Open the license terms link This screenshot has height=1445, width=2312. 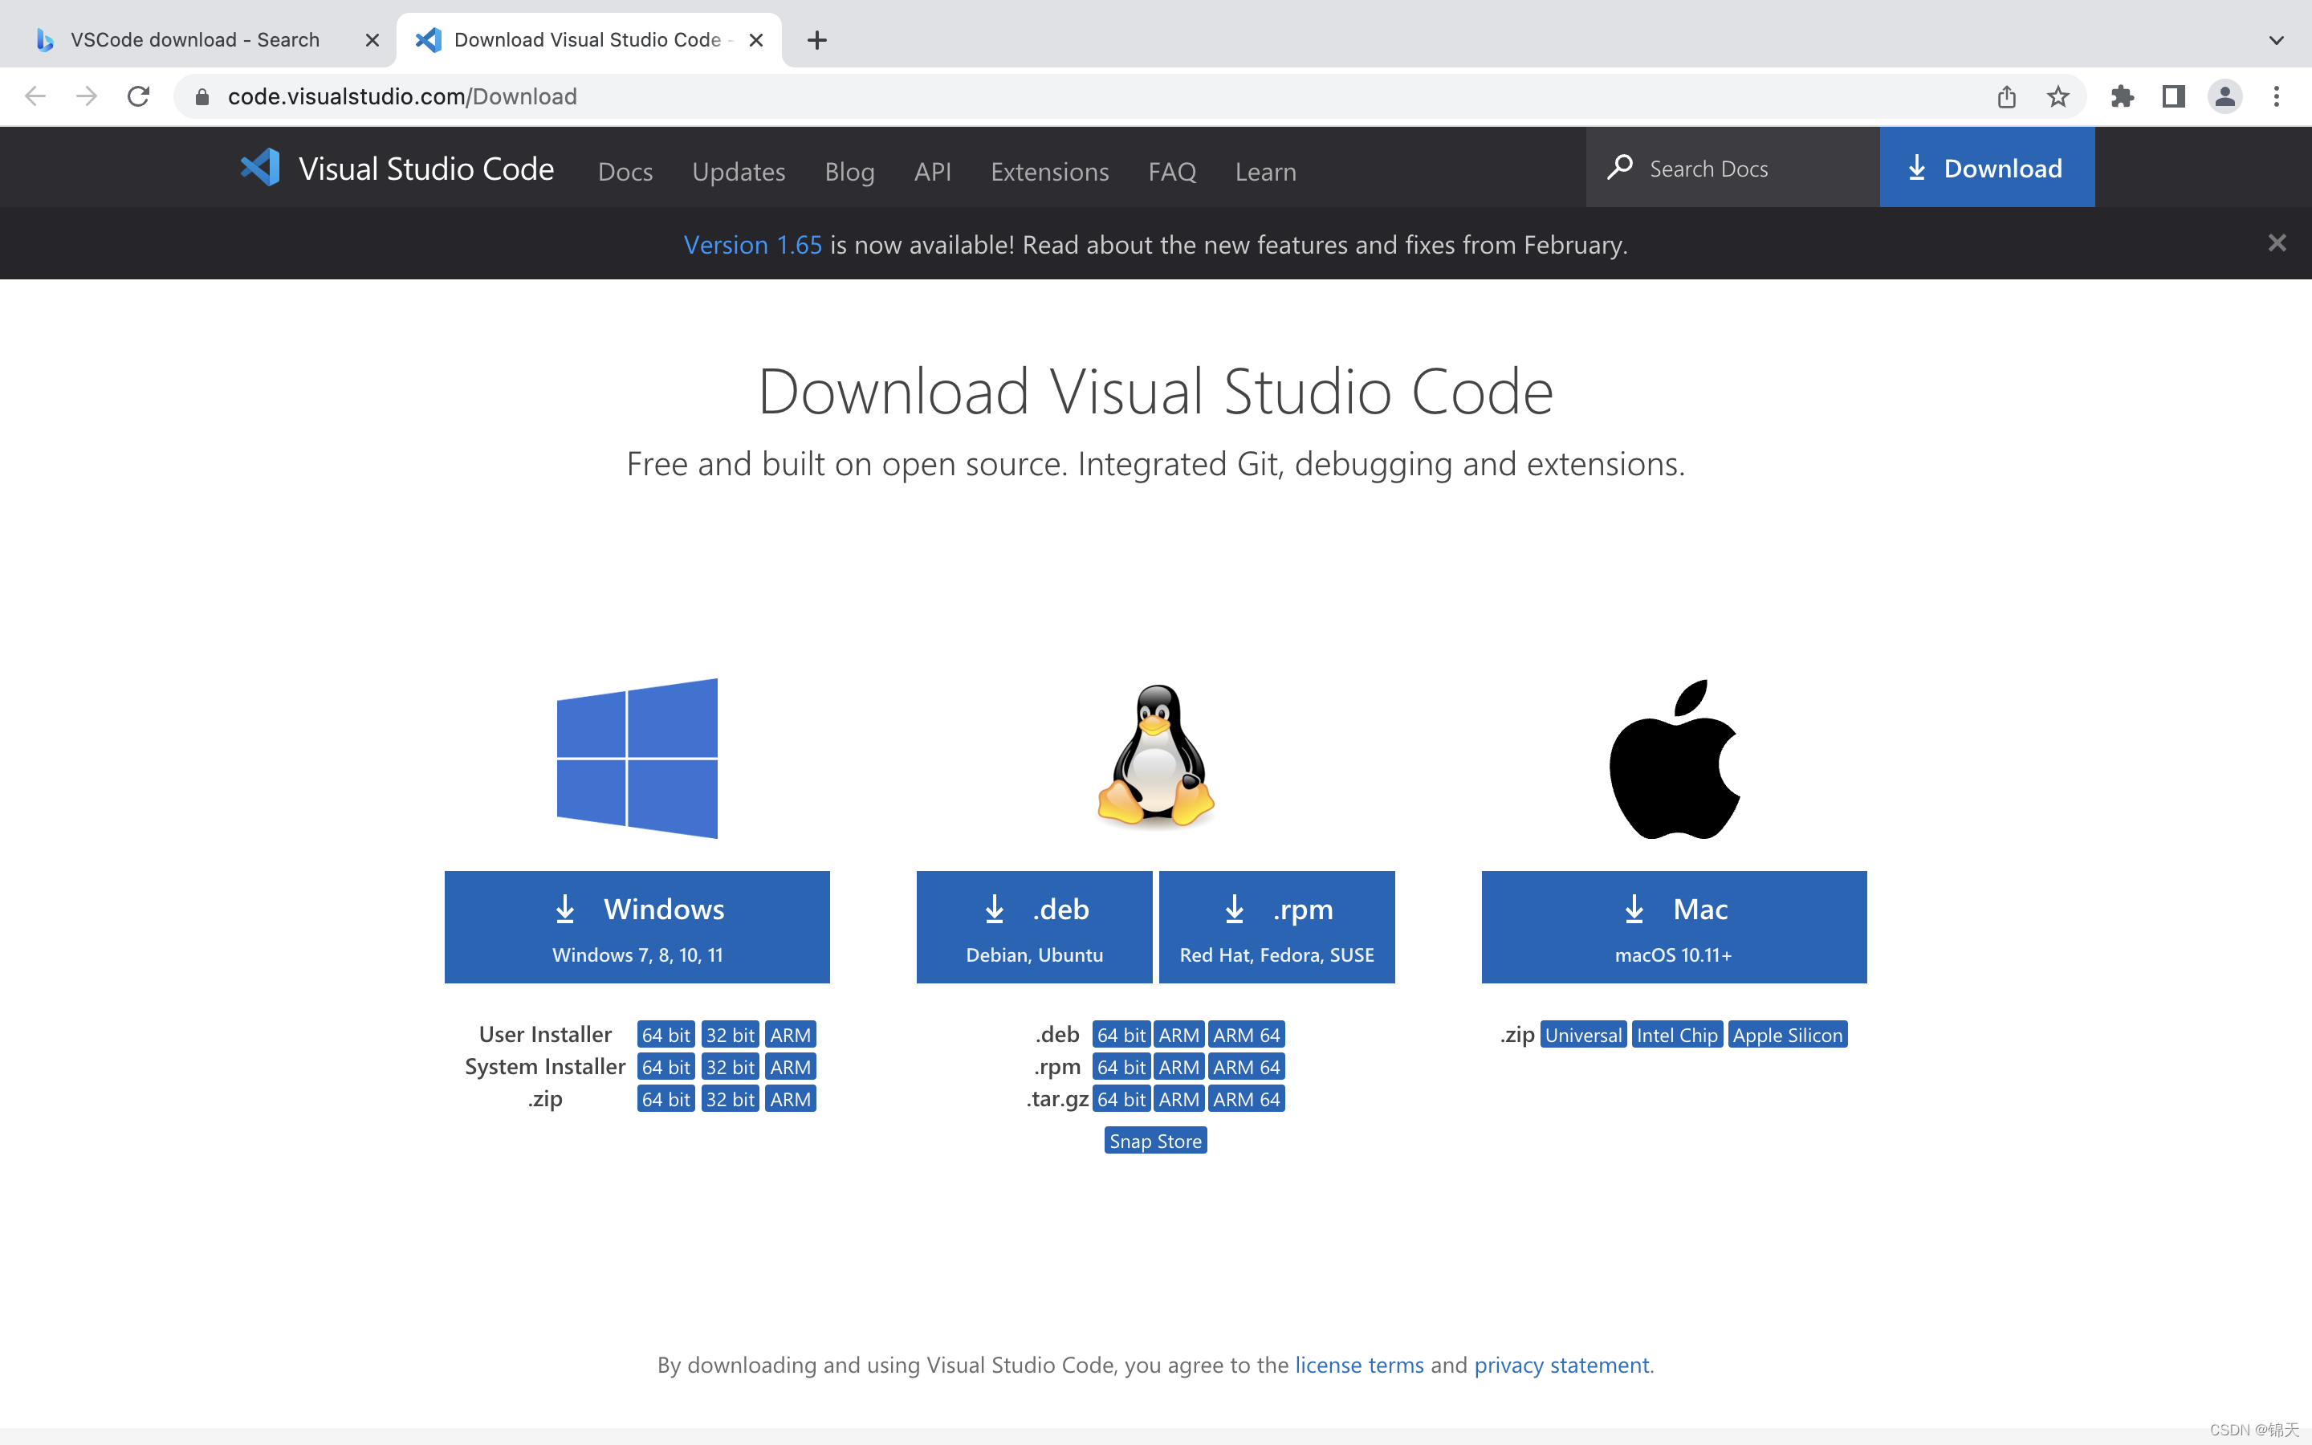tap(1358, 1365)
